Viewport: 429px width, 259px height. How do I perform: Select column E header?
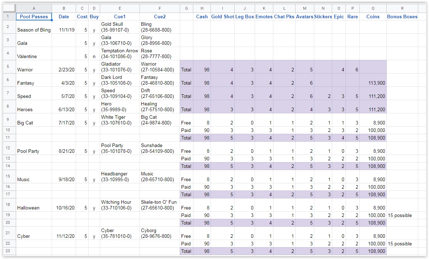119,9
